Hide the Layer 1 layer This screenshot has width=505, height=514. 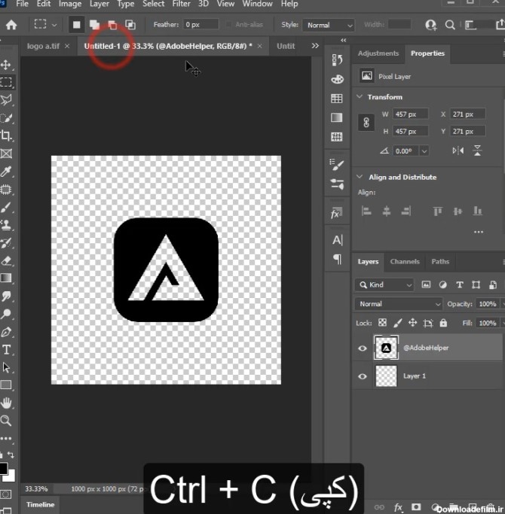click(363, 376)
